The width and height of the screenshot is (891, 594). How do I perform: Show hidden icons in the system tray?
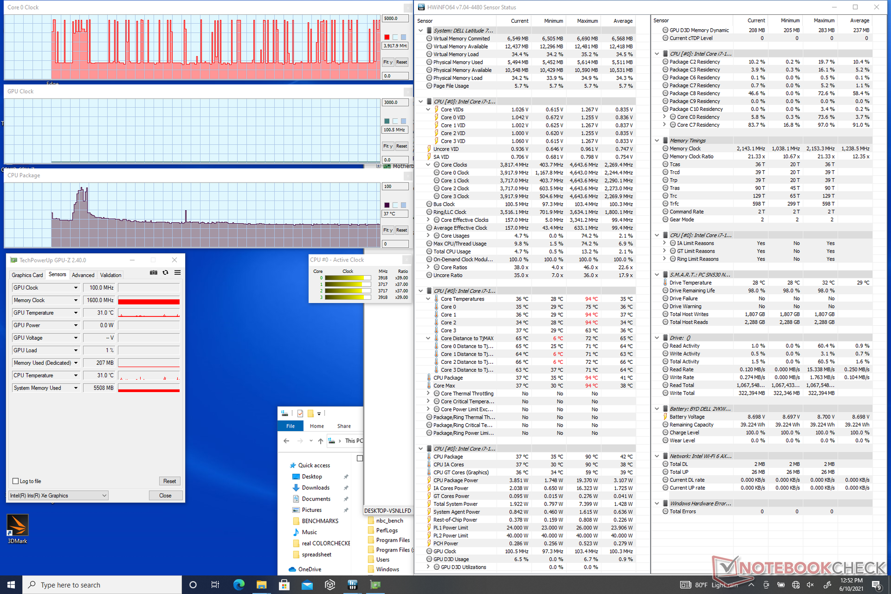click(x=751, y=585)
